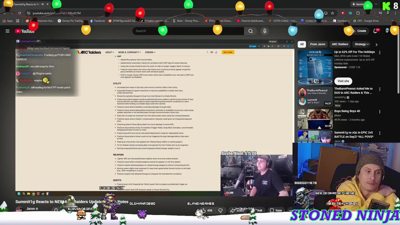Open Jaron's channel avatar below the video
Viewport: 400px width, 225px height.
pyautogui.click(x=19, y=209)
